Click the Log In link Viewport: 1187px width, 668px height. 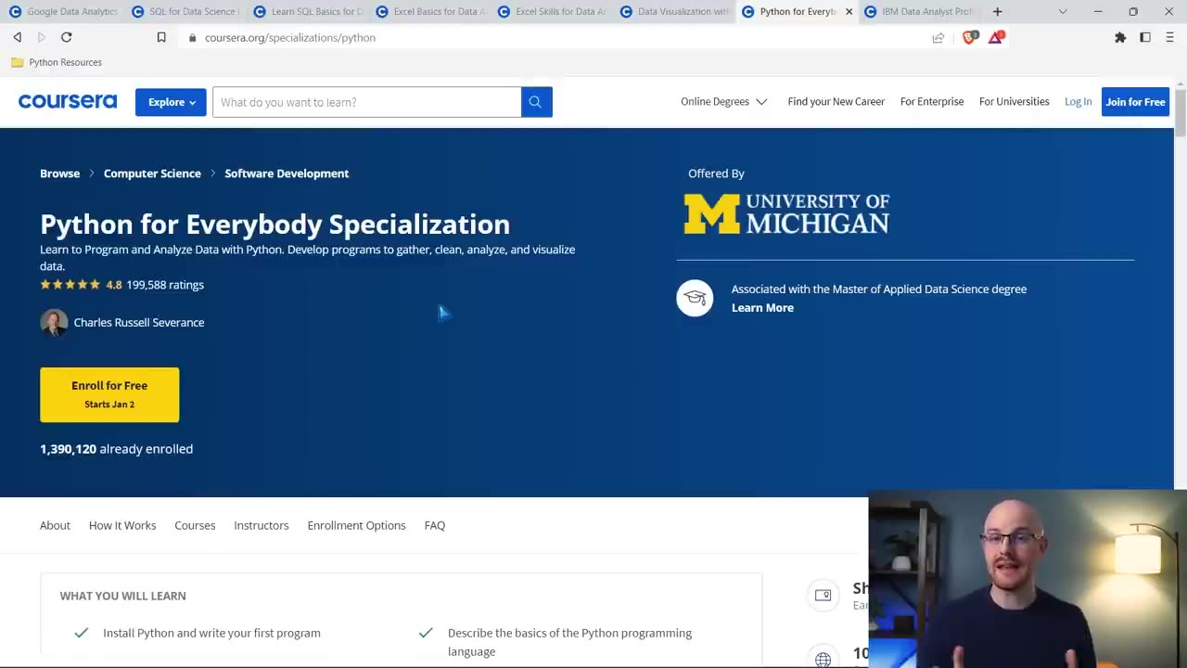(1078, 102)
